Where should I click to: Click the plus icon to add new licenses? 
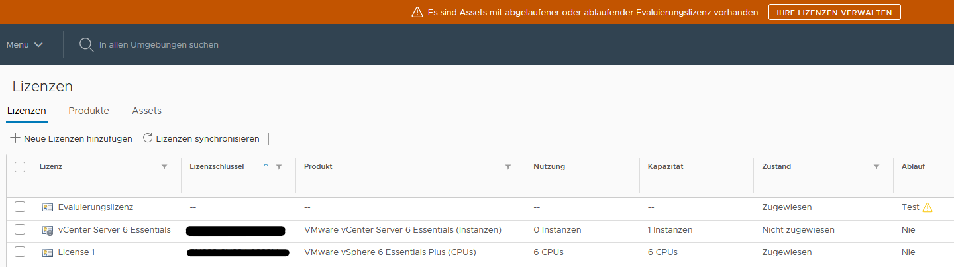(x=15, y=138)
